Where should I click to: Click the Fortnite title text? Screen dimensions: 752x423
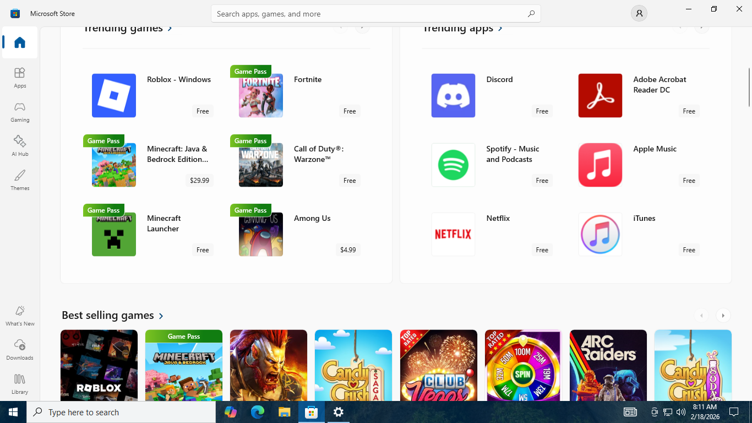tap(308, 79)
